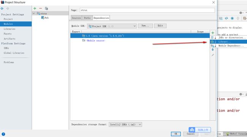This screenshot has width=247, height=137.
Task: Click the toggle offline icon in the background toolbar
Action: click(226, 18)
